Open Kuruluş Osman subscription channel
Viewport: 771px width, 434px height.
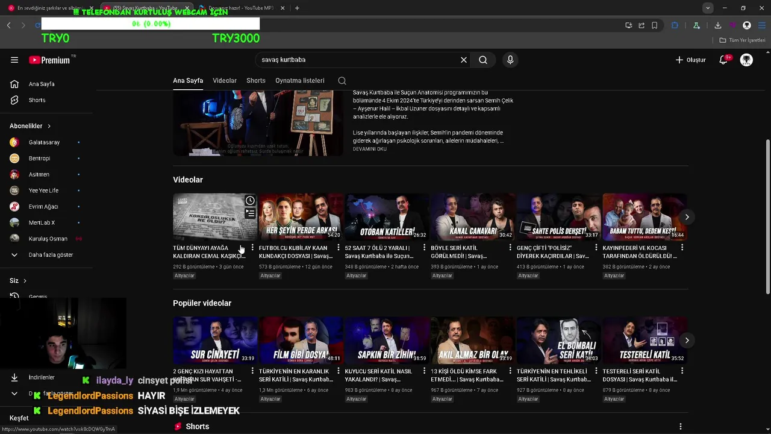[48, 239]
